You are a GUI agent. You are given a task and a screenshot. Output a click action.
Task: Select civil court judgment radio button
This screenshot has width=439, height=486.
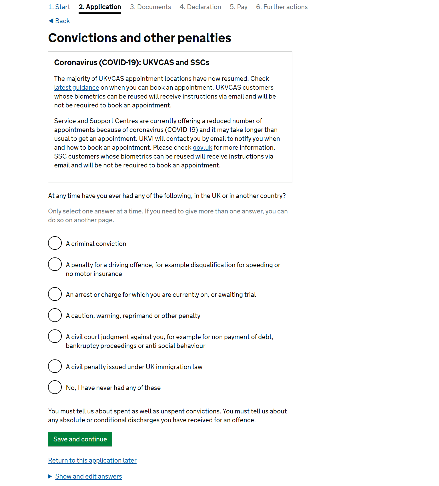pyautogui.click(x=55, y=336)
